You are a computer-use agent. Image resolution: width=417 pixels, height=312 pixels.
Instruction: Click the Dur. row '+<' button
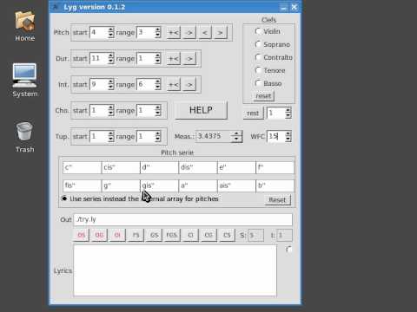(x=174, y=59)
